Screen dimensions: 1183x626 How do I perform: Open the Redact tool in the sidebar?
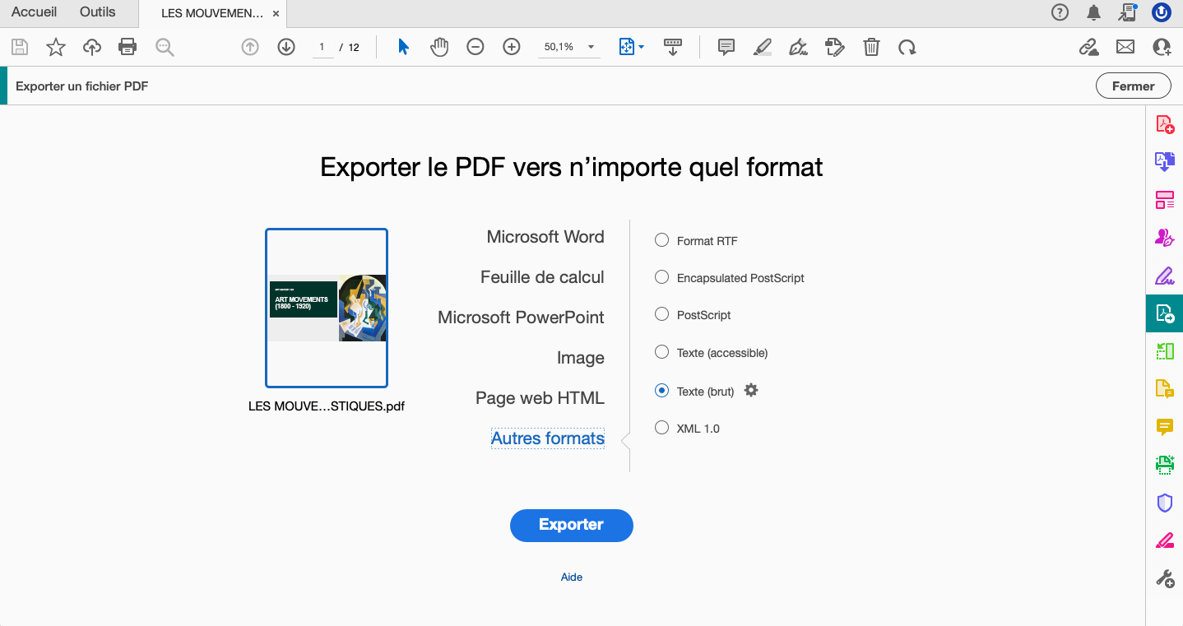[1164, 540]
